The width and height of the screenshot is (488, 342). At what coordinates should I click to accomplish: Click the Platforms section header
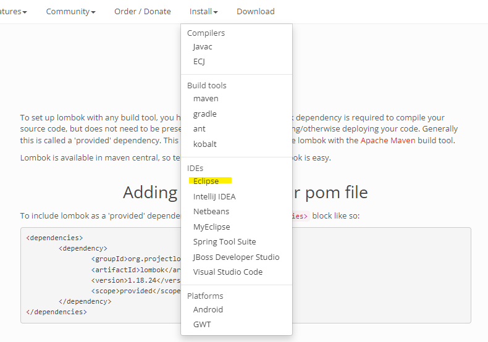coord(205,296)
